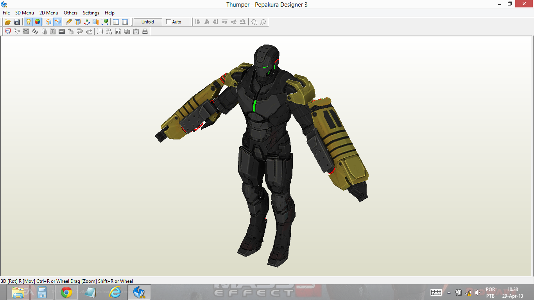Toggle the orange-edged cube display button
Image resolution: width=534 pixels, height=300 pixels.
(x=48, y=22)
